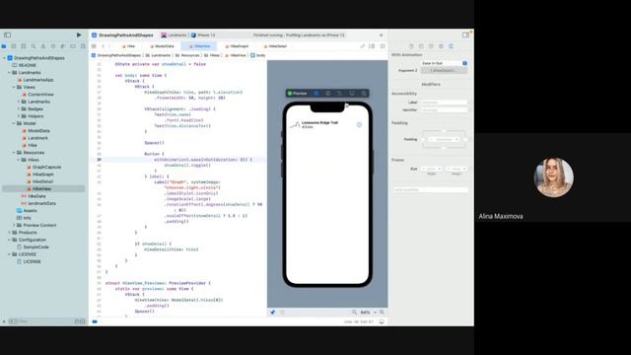Image resolution: width=631 pixels, height=355 pixels.
Task: Toggle the debug area at bottom left
Action: (x=95, y=321)
